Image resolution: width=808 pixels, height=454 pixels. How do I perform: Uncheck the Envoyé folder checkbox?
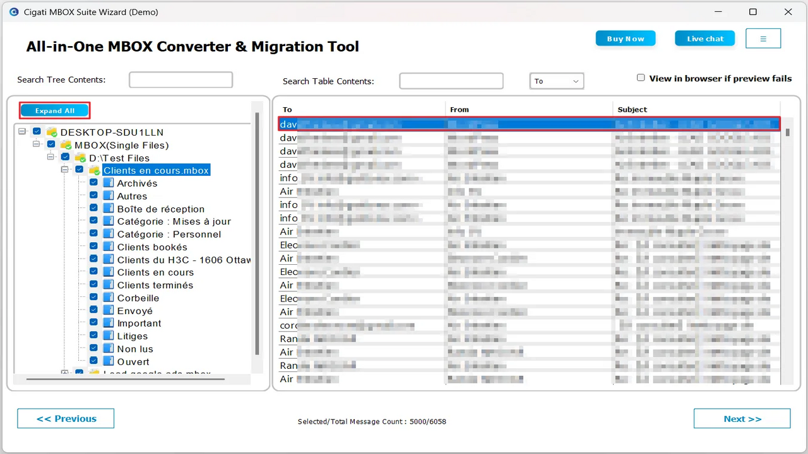tap(93, 310)
